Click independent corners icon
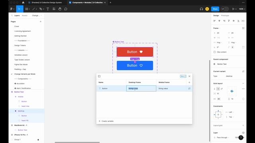The width and height of the screenshot is (255, 143). coord(243,47)
